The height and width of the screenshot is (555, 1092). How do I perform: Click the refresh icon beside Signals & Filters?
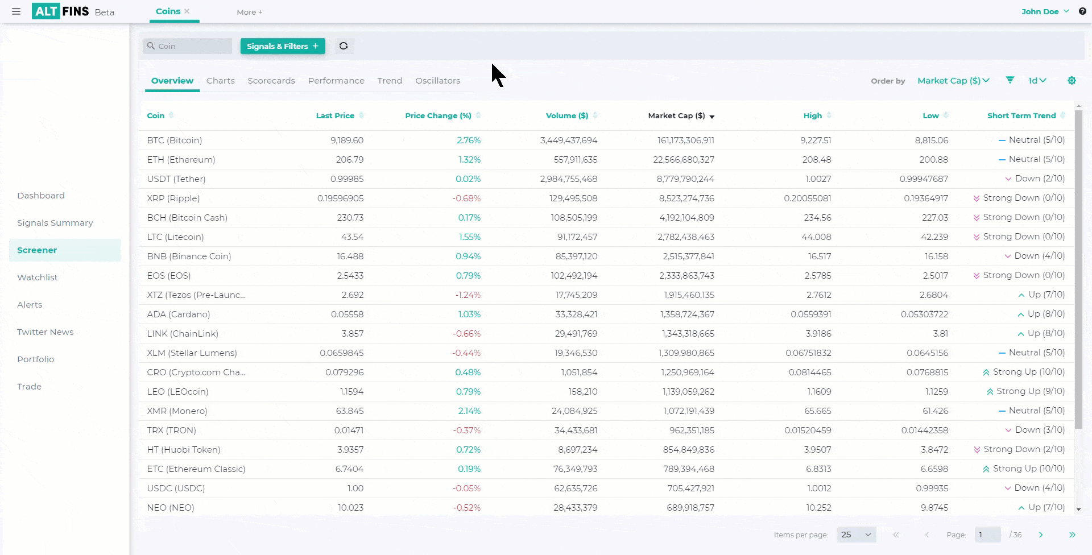pos(344,46)
